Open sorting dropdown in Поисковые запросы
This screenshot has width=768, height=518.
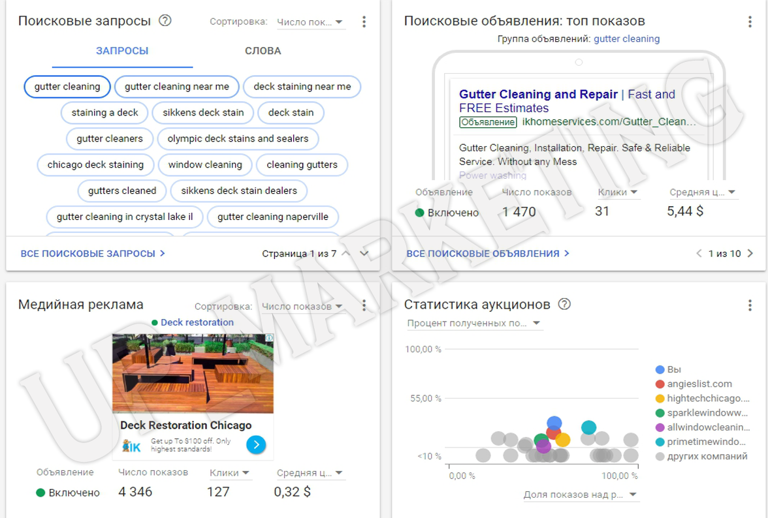click(x=310, y=22)
